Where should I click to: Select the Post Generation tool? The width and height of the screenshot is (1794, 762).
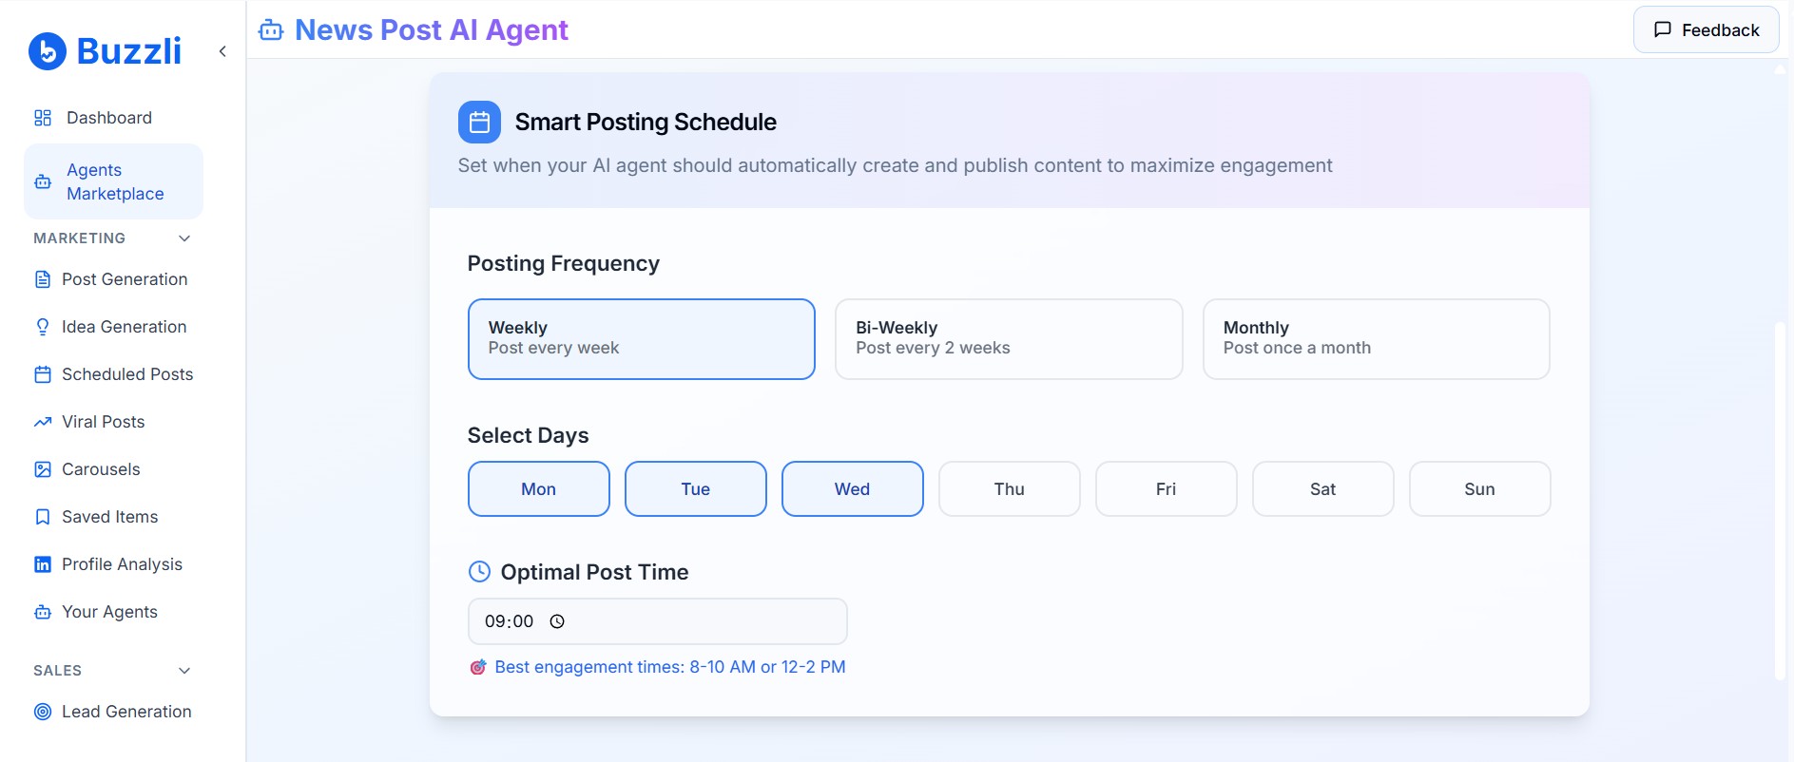[124, 278]
